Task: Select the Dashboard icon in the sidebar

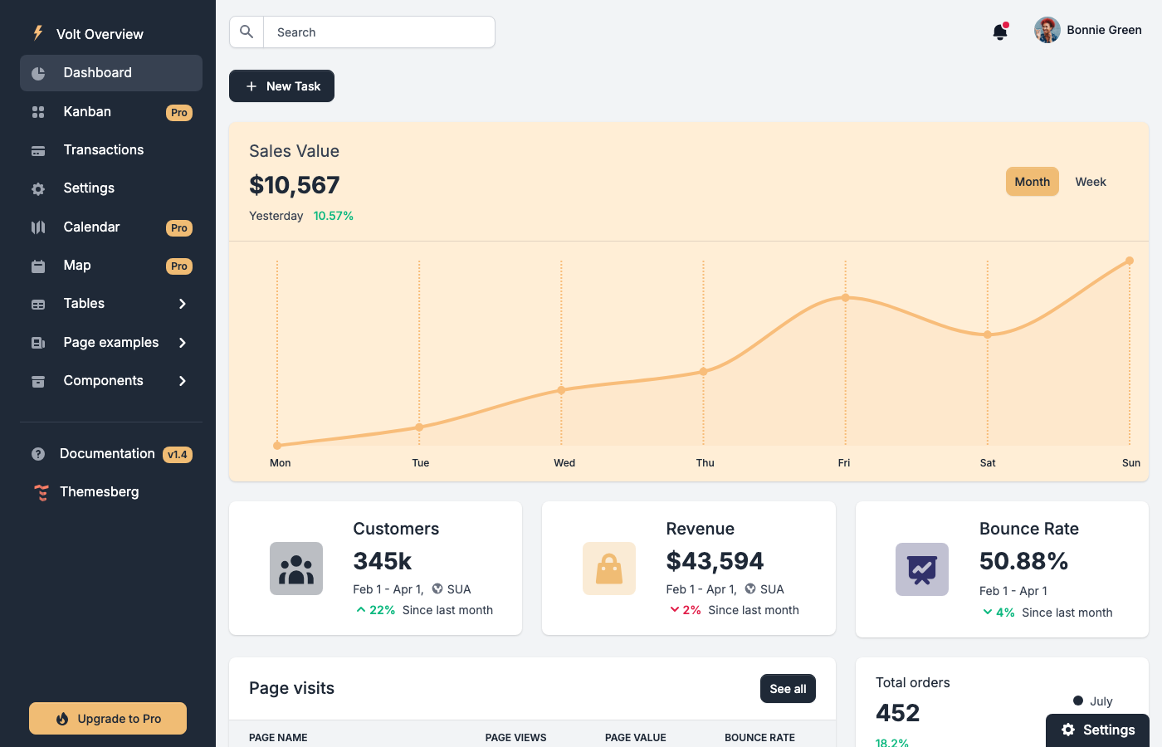Action: coord(38,73)
